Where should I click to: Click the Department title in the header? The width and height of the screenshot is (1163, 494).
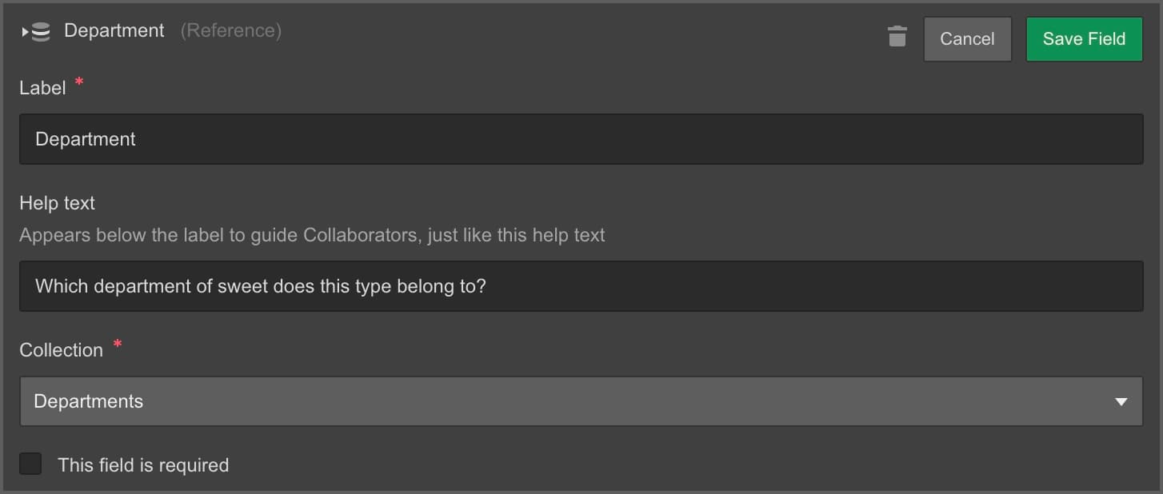pyautogui.click(x=114, y=31)
